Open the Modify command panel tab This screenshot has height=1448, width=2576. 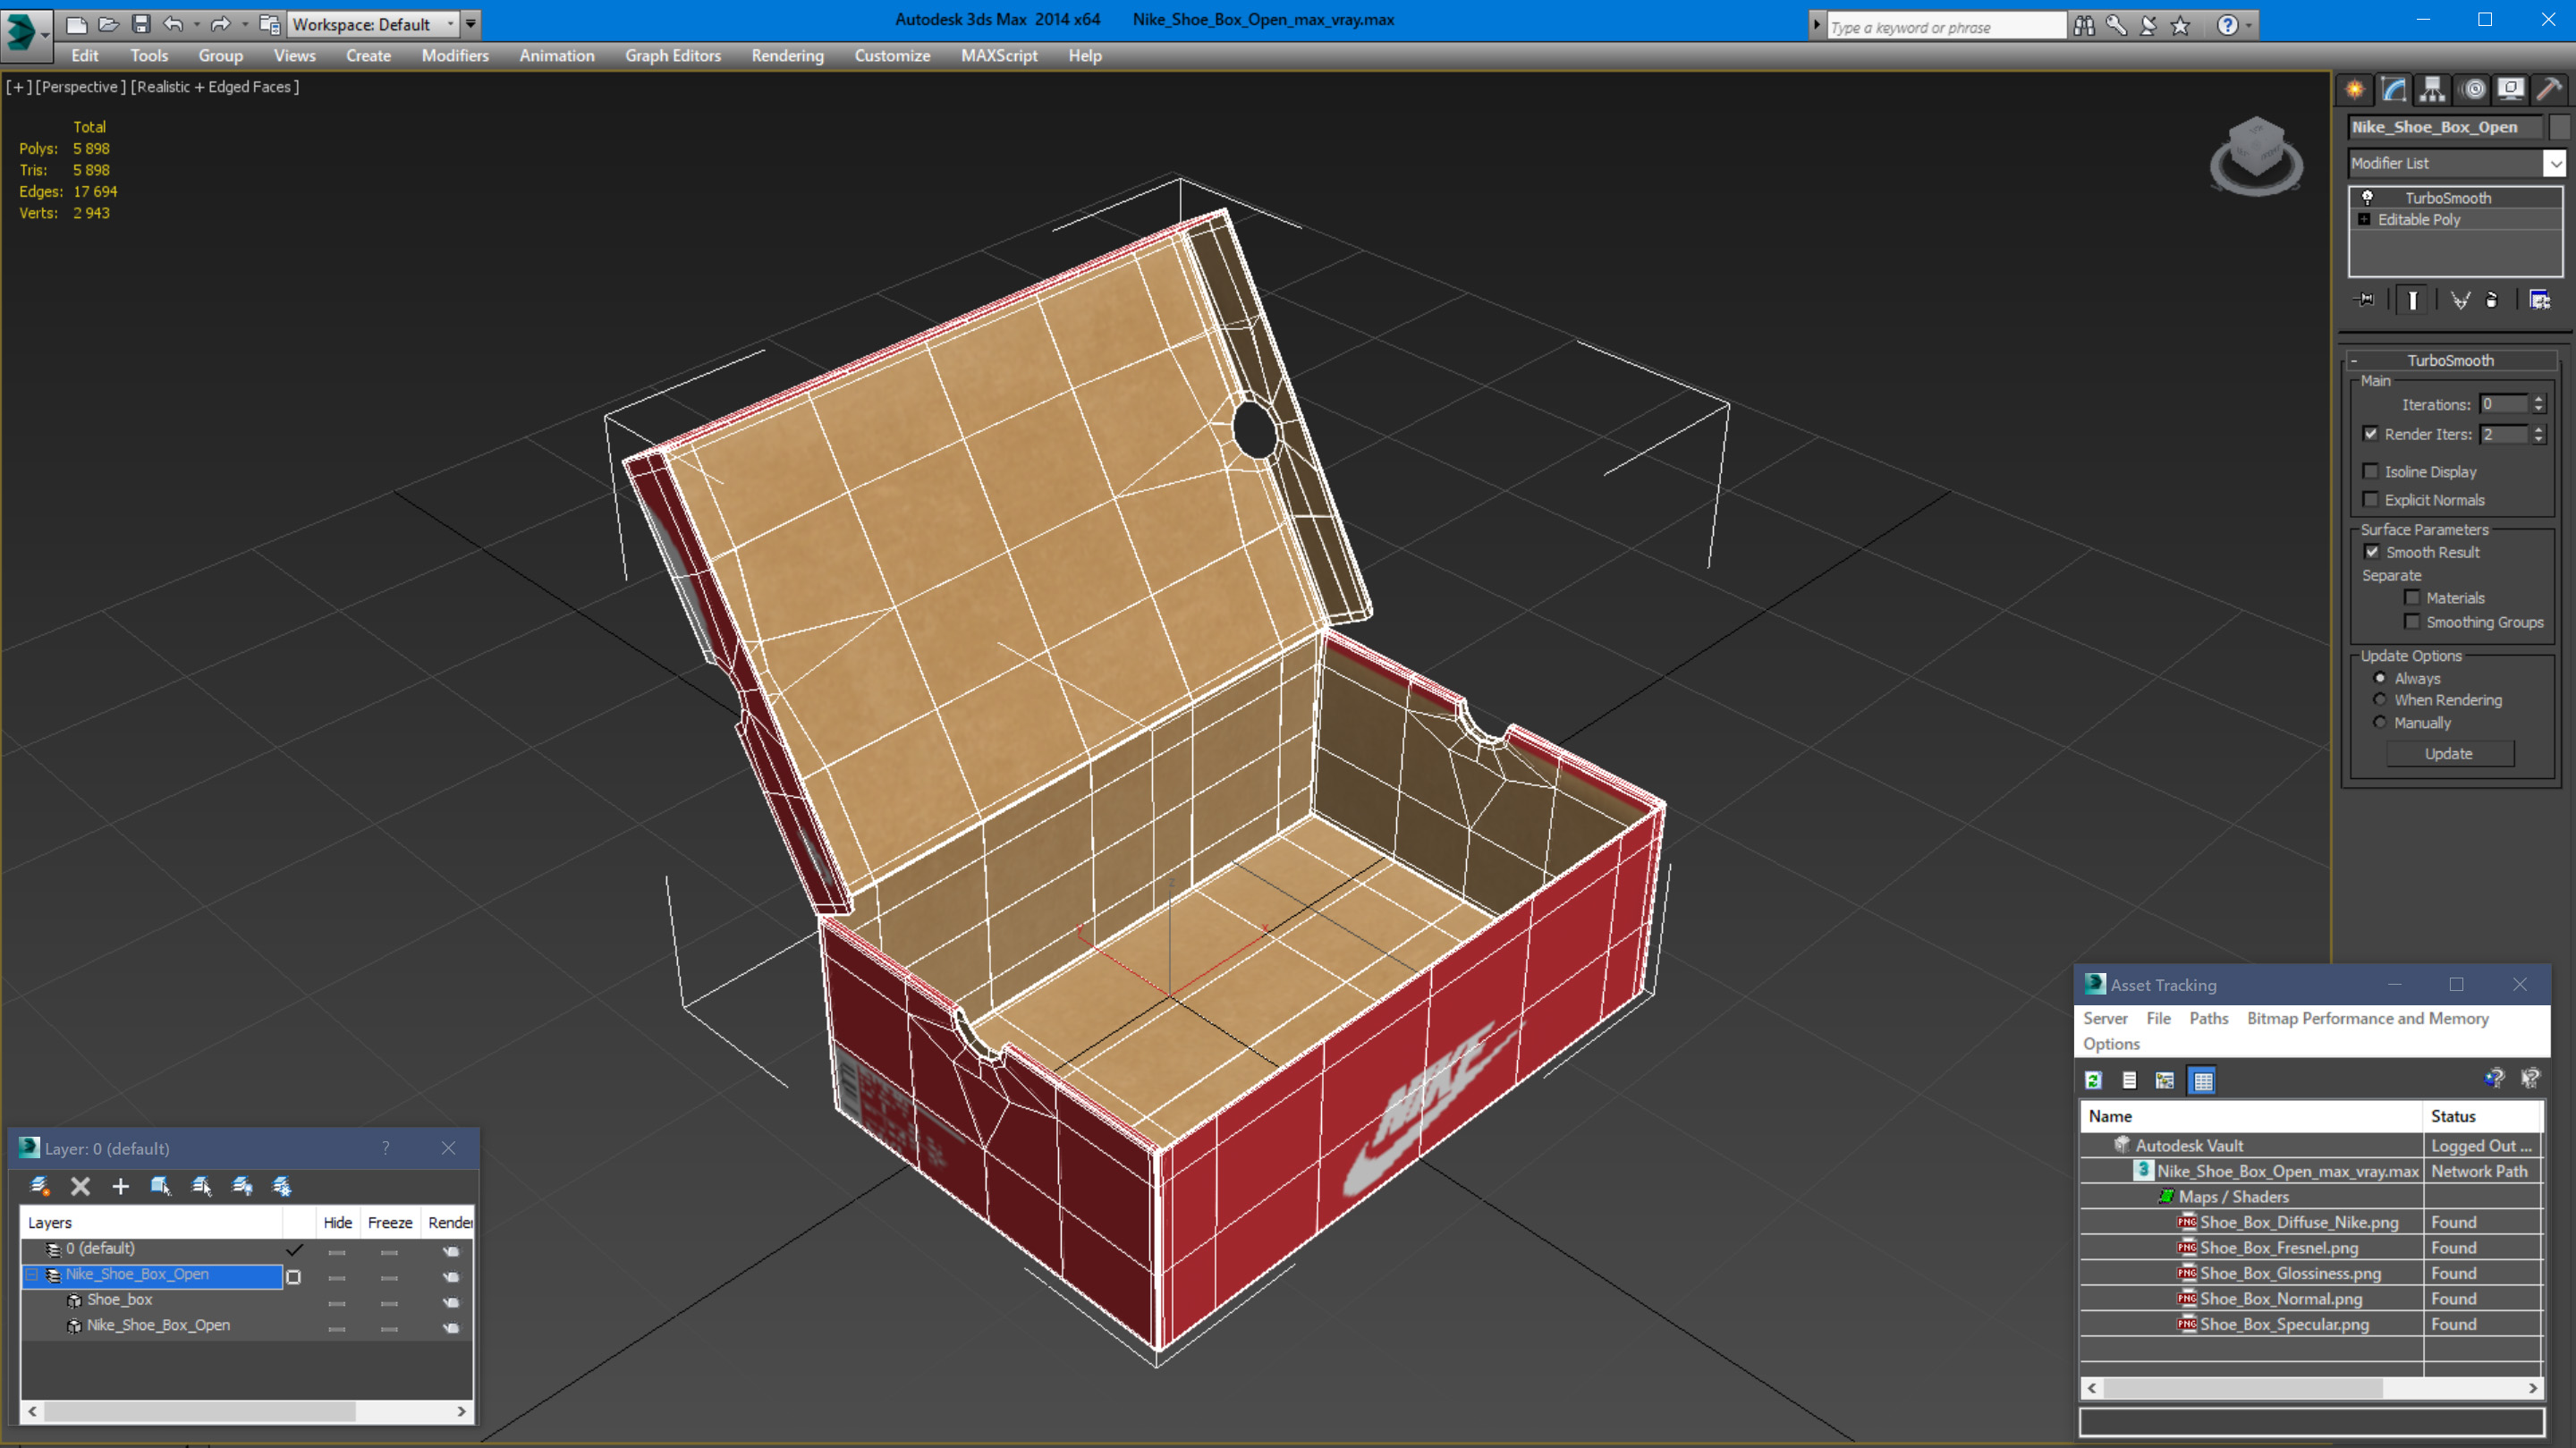pyautogui.click(x=2393, y=90)
